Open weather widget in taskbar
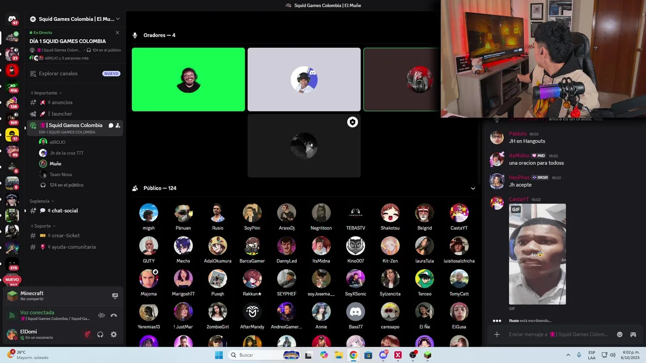Screen dimensions: 646x363 tap(28, 355)
